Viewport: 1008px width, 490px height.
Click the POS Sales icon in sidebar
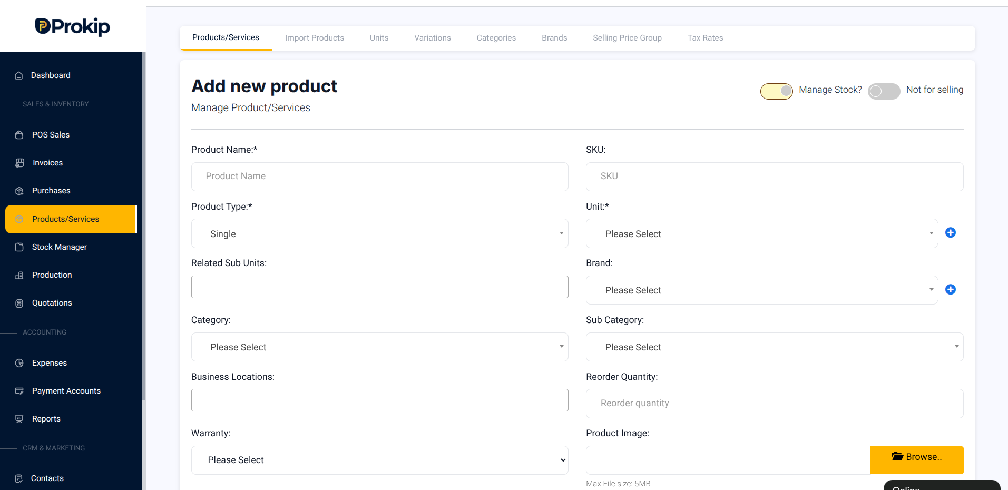(x=19, y=135)
